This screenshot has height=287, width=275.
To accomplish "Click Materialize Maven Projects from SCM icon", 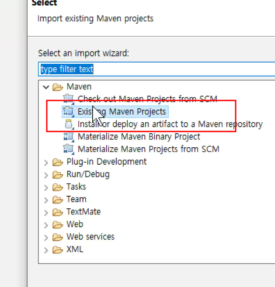I will point(69,149).
